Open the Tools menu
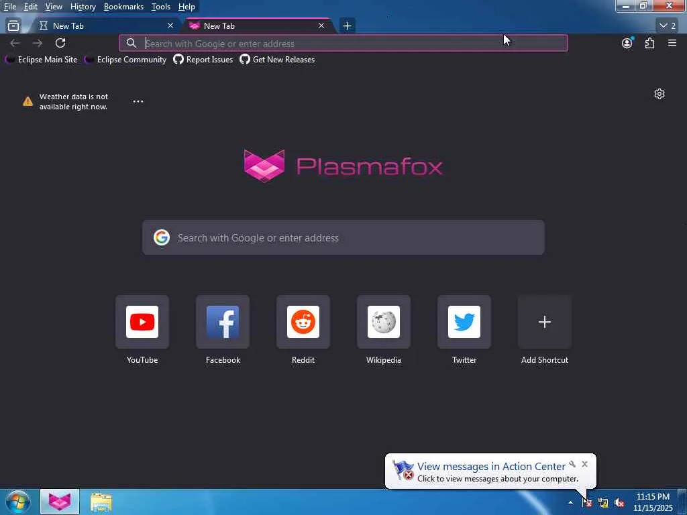This screenshot has height=515, width=687. pyautogui.click(x=161, y=7)
